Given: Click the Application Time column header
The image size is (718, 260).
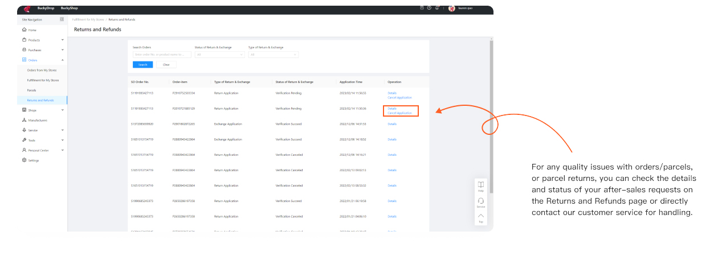Looking at the screenshot, I should (351, 82).
